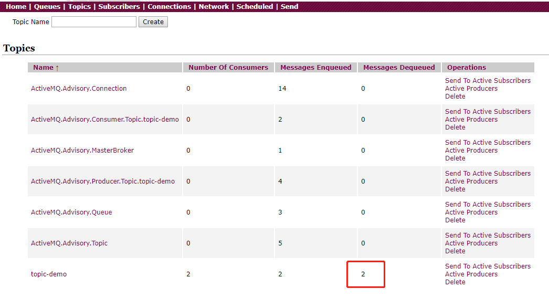Click the Create topic button

coord(153,22)
